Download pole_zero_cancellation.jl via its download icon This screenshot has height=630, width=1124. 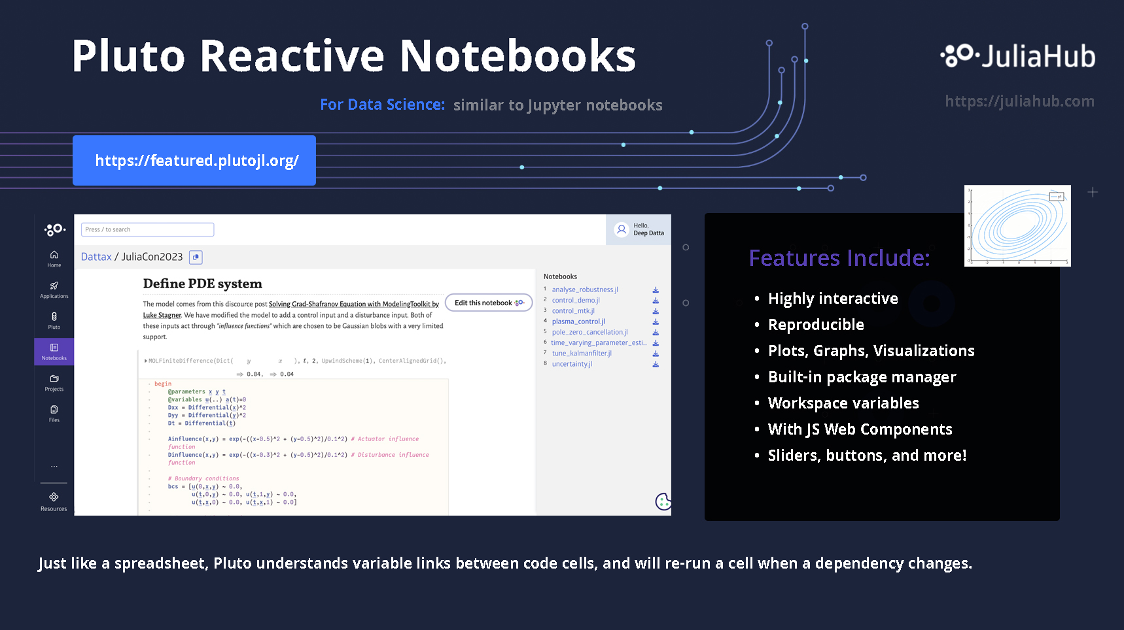tap(656, 333)
